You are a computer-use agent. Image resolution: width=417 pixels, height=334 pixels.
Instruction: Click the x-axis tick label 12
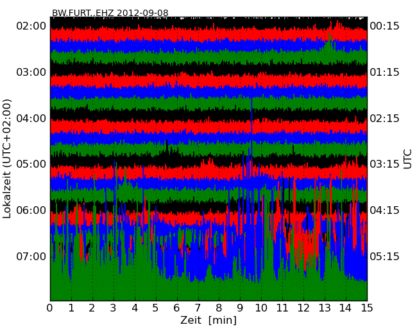pyautogui.click(x=303, y=308)
